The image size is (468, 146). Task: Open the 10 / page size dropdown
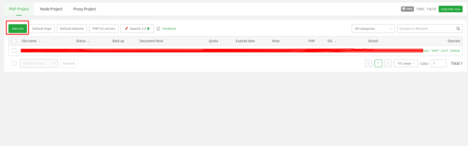point(406,63)
